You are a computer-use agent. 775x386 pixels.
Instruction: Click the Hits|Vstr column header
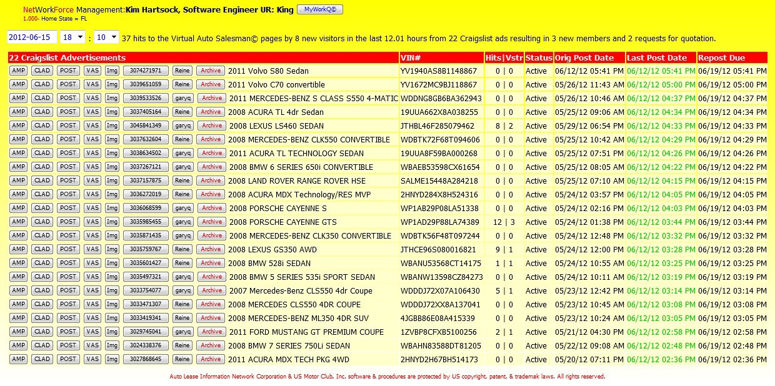click(x=504, y=57)
